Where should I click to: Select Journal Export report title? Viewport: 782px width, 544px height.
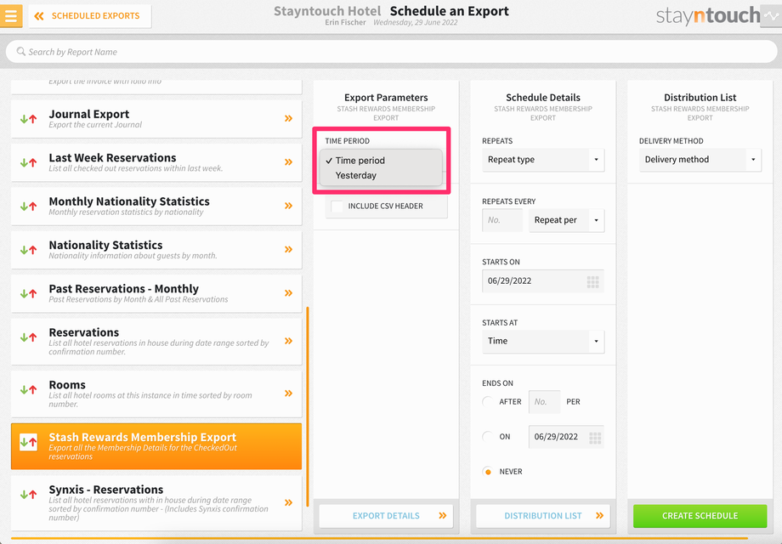[x=88, y=114]
